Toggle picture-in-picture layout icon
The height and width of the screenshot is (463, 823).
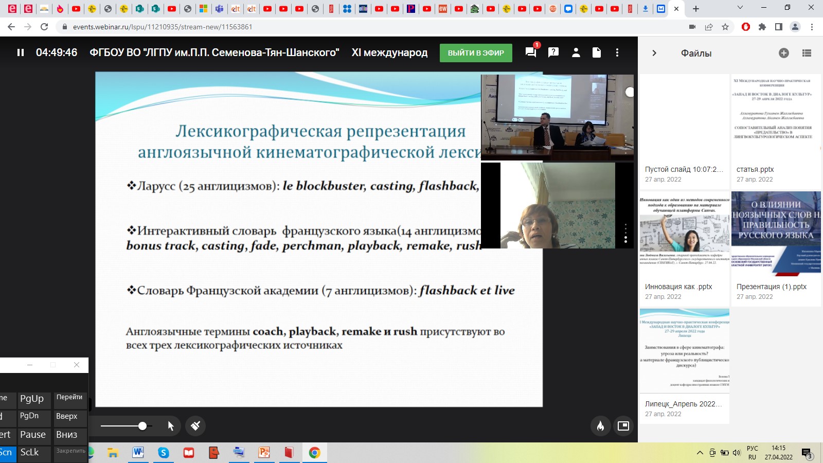(623, 425)
